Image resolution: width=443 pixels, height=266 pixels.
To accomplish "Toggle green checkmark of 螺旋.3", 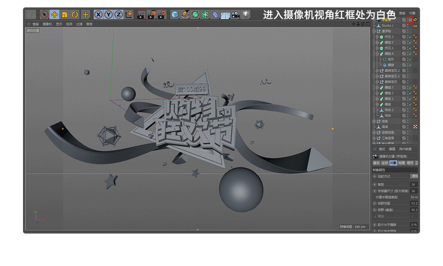I will pos(411,87).
